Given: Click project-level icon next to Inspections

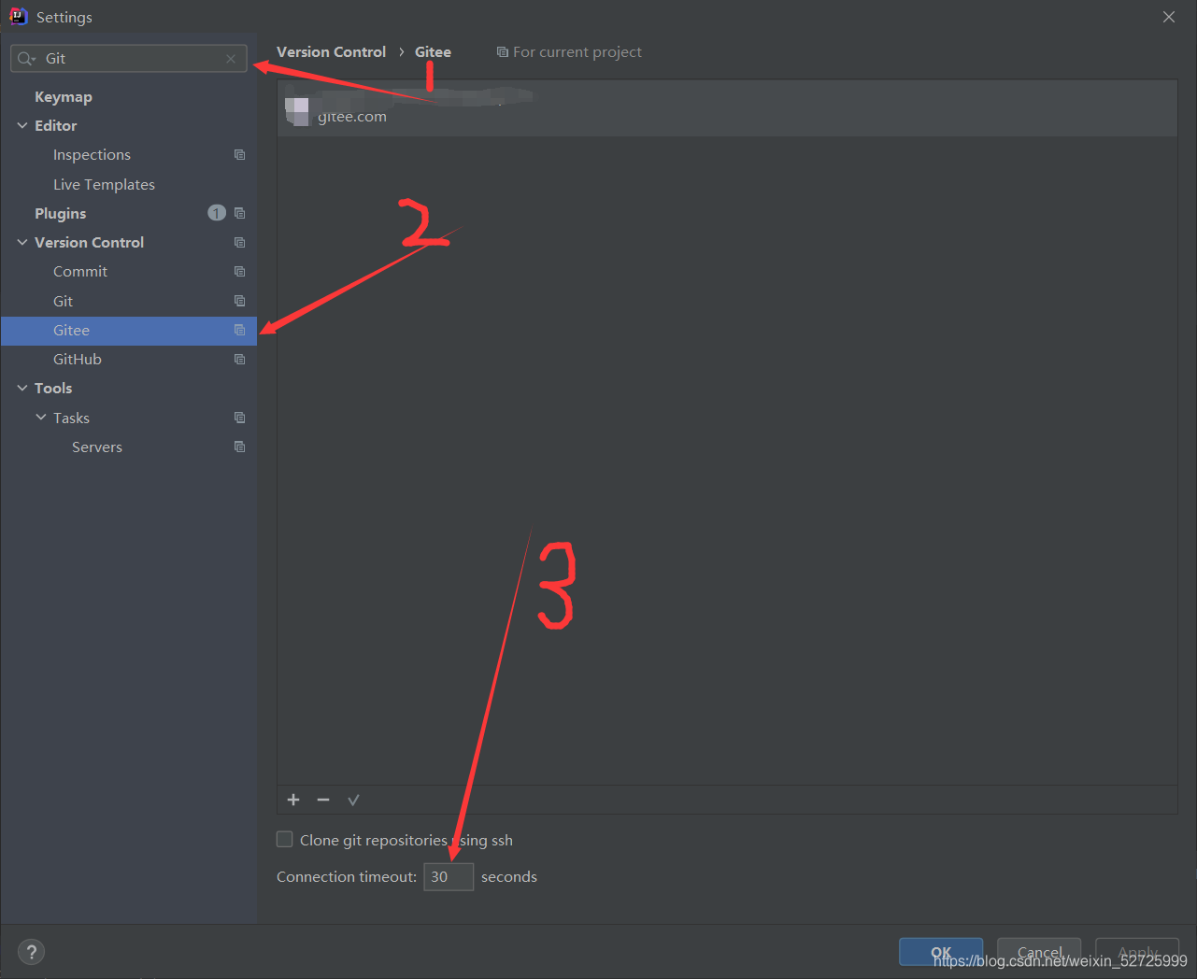Looking at the screenshot, I should 240,155.
